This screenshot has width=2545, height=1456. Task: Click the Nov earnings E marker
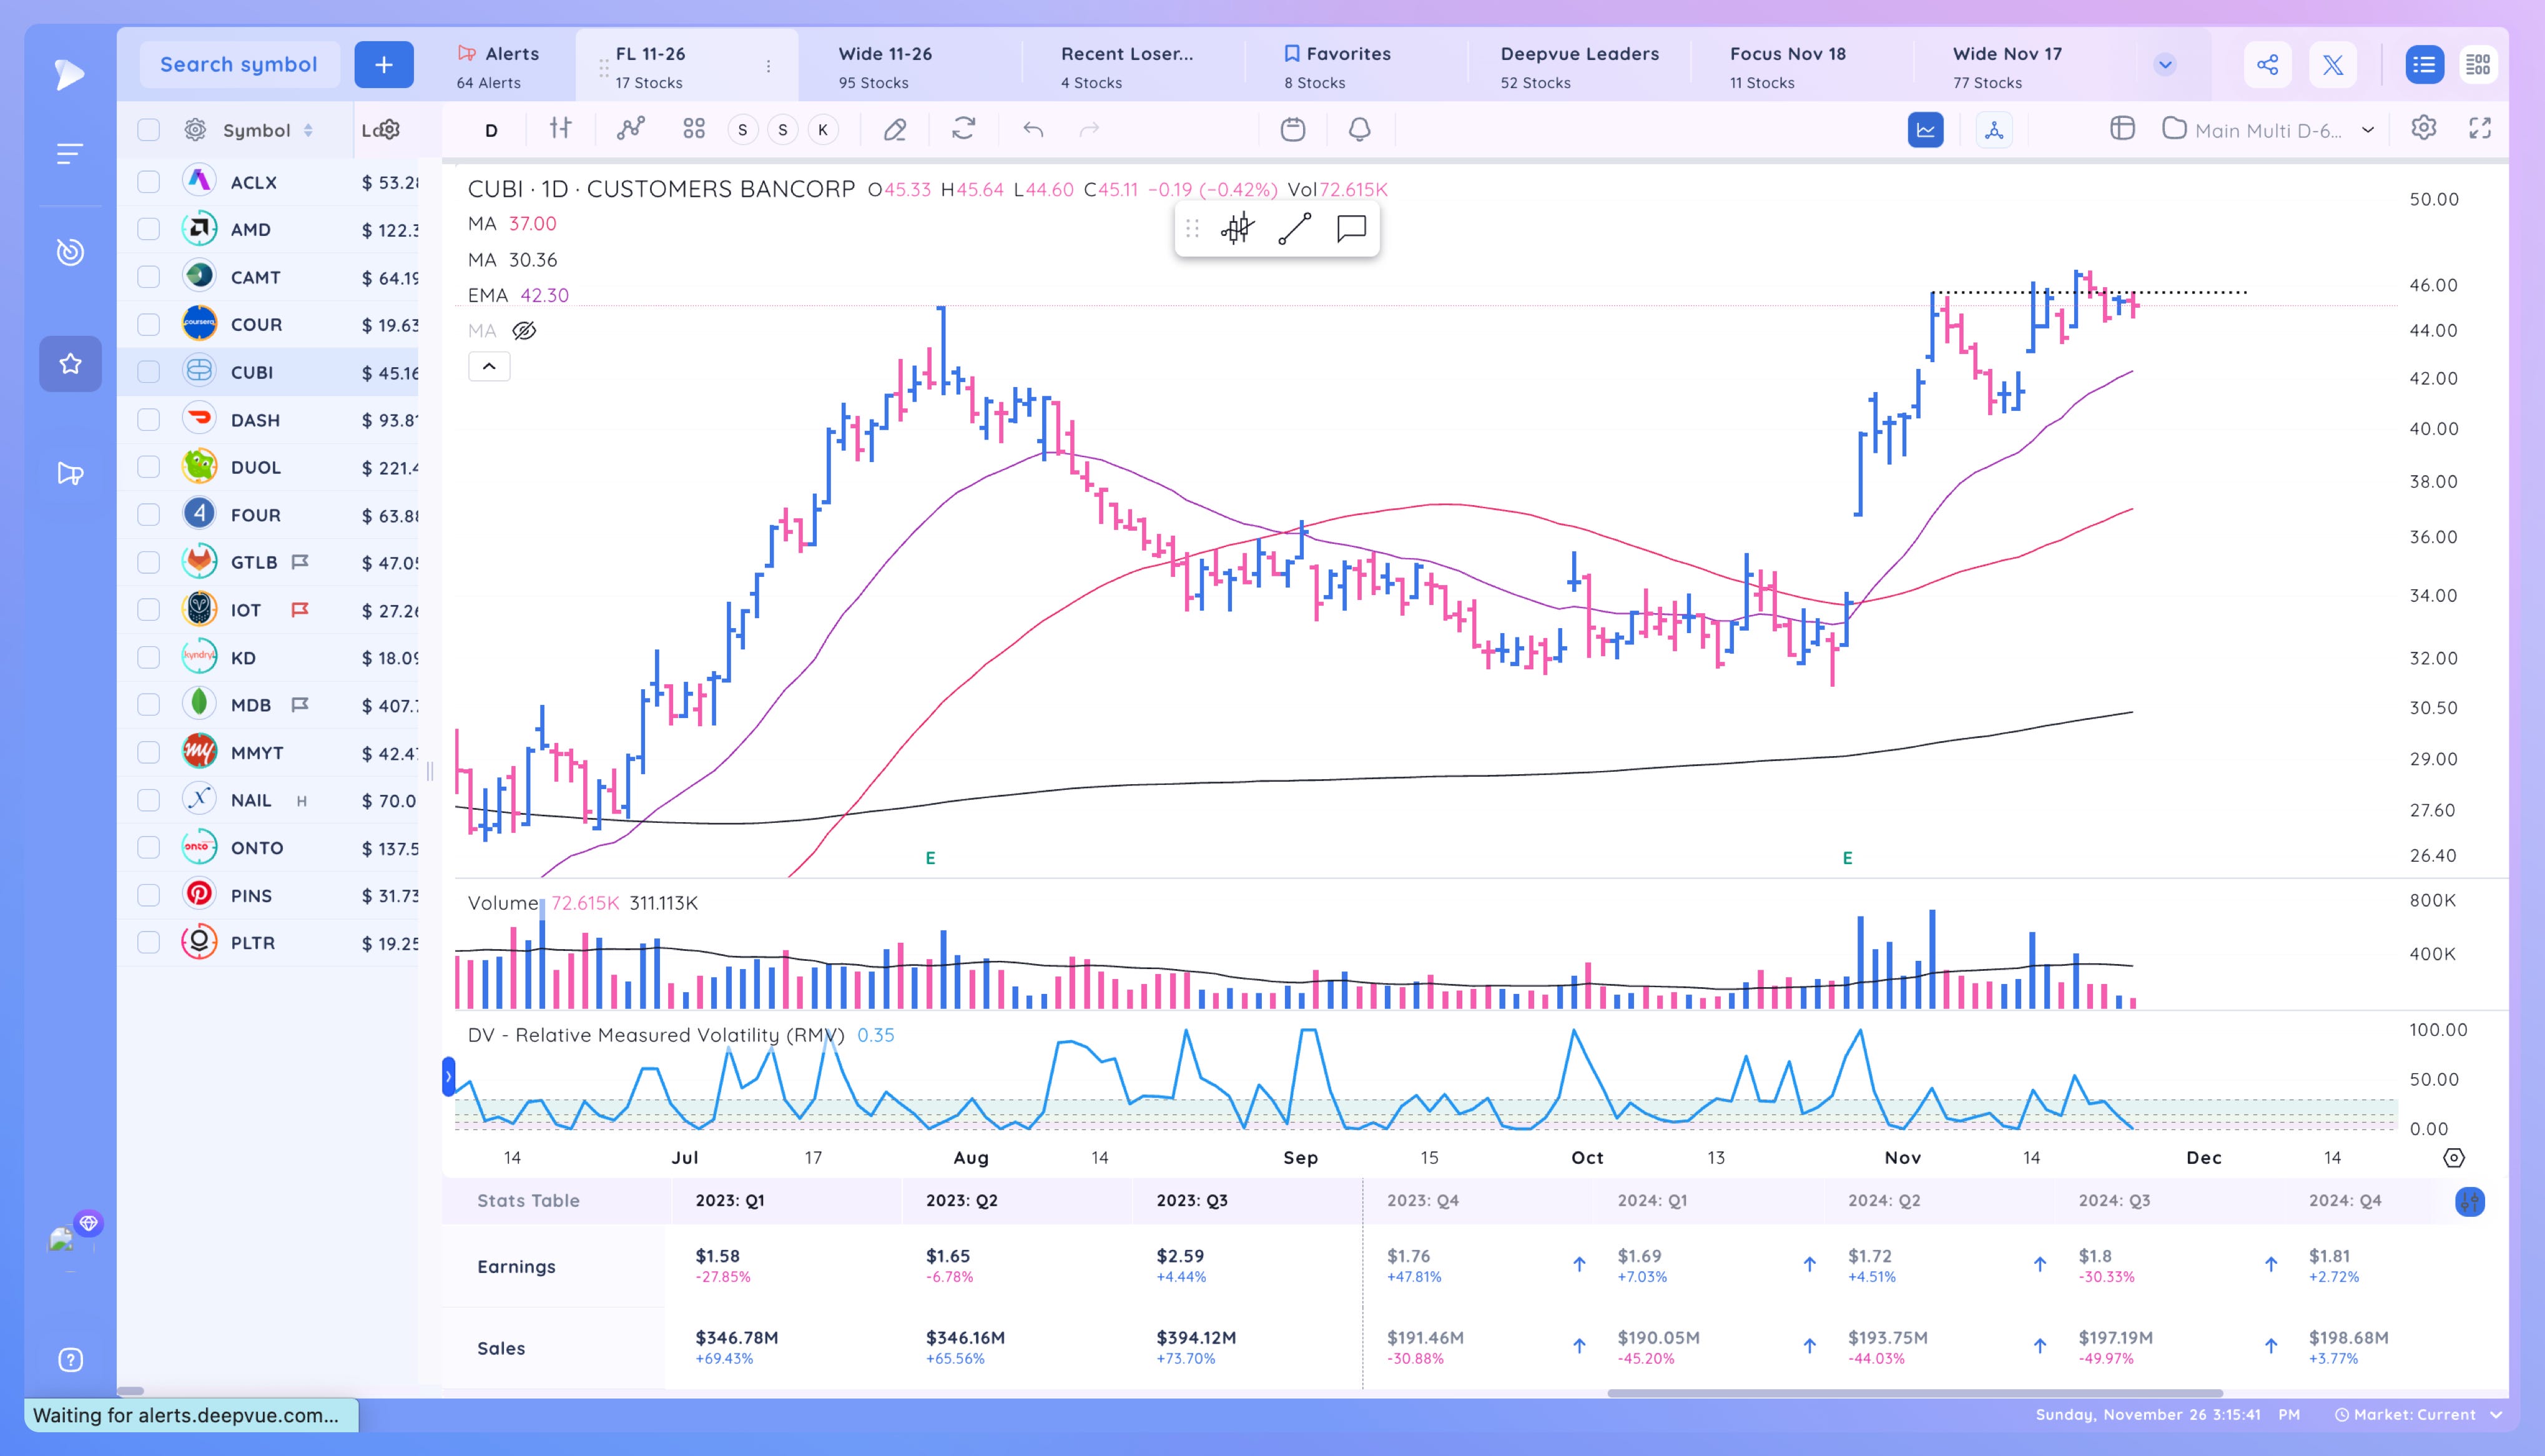pos(1847,858)
